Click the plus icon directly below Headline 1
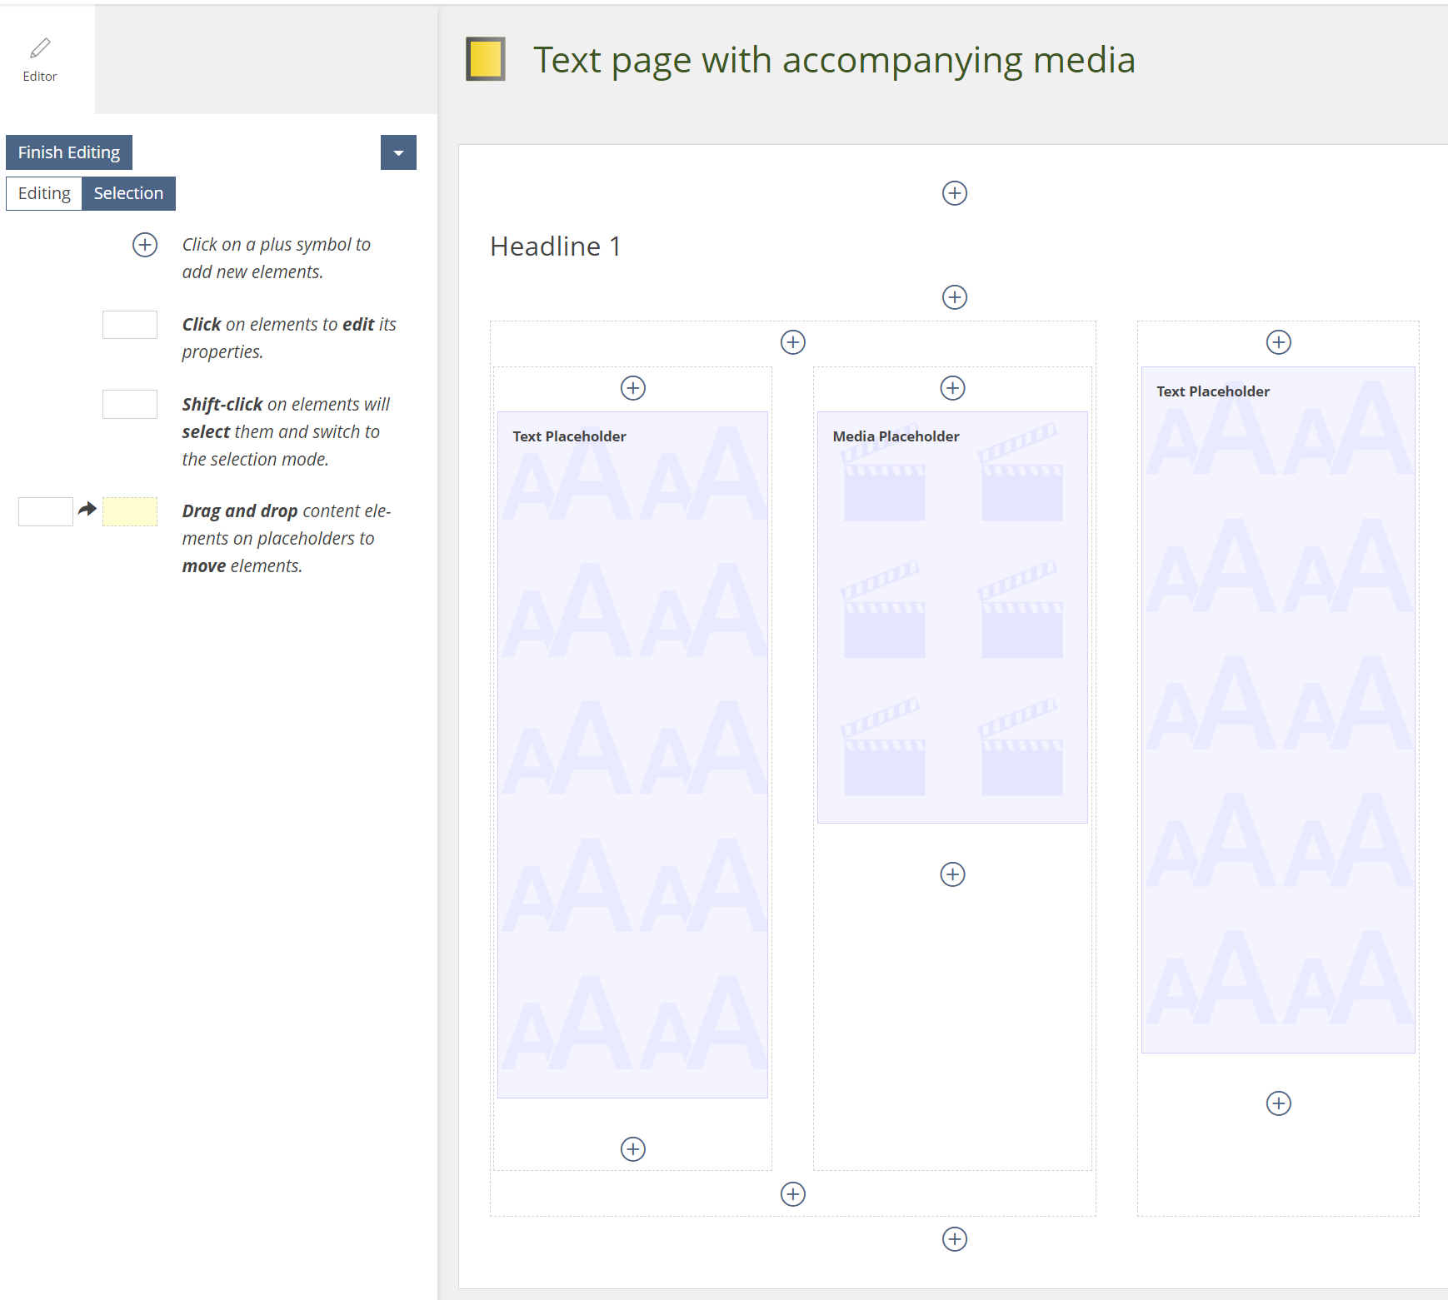 coord(954,297)
